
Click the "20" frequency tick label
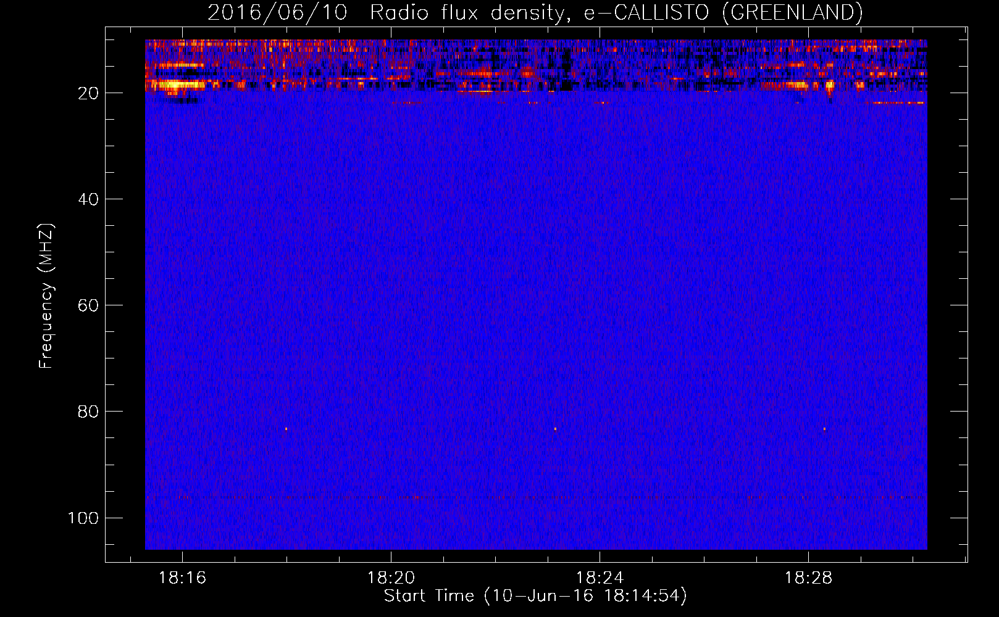pos(88,93)
